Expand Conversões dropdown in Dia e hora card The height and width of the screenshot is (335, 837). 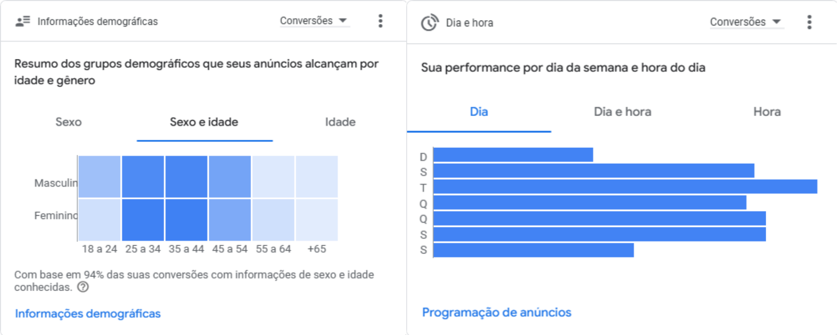[746, 22]
